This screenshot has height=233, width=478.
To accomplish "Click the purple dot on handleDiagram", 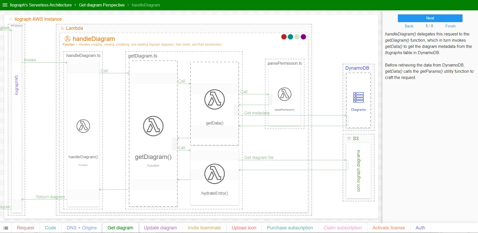I will click(303, 37).
